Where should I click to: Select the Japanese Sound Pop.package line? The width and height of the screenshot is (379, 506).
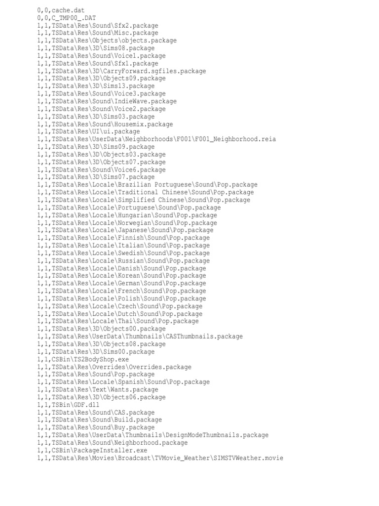coord(125,230)
